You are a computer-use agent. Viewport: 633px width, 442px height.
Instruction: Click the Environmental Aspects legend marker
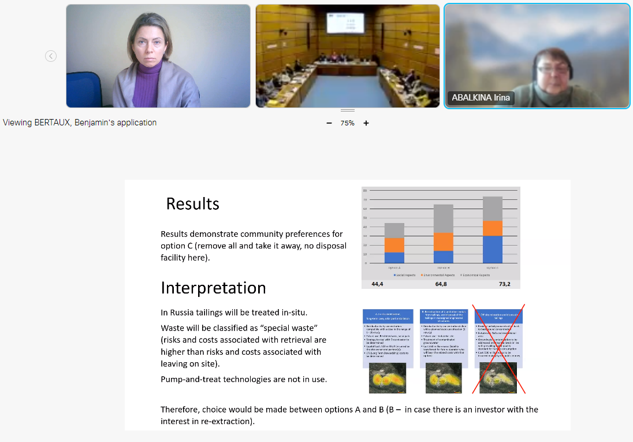pyautogui.click(x=422, y=276)
